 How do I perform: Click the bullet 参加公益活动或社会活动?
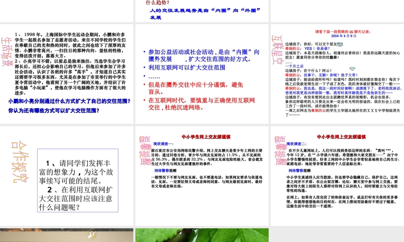tap(204, 56)
